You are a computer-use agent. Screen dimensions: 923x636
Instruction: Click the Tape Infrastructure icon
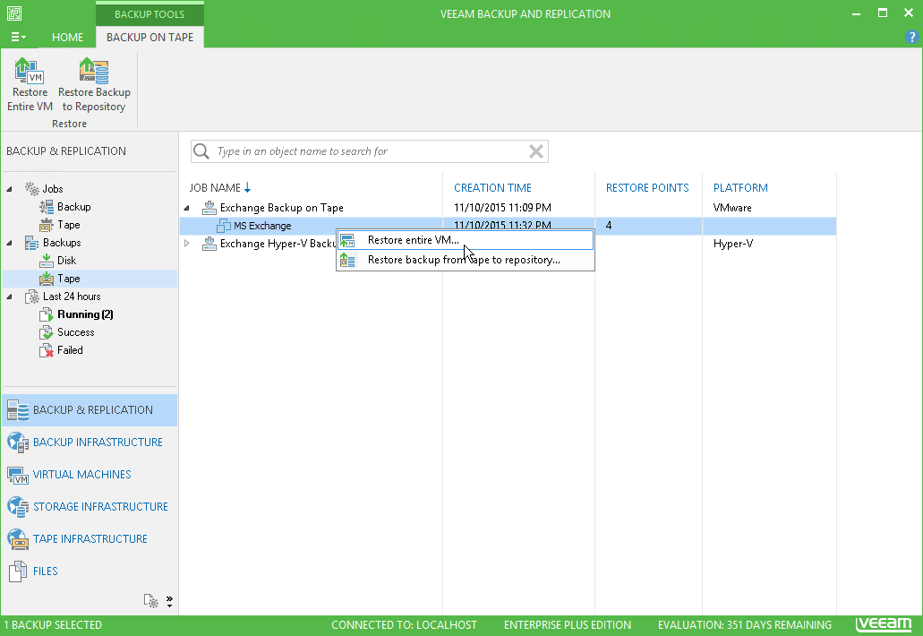[x=18, y=539]
